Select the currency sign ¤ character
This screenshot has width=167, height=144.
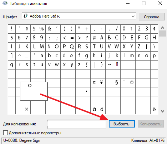94,83
